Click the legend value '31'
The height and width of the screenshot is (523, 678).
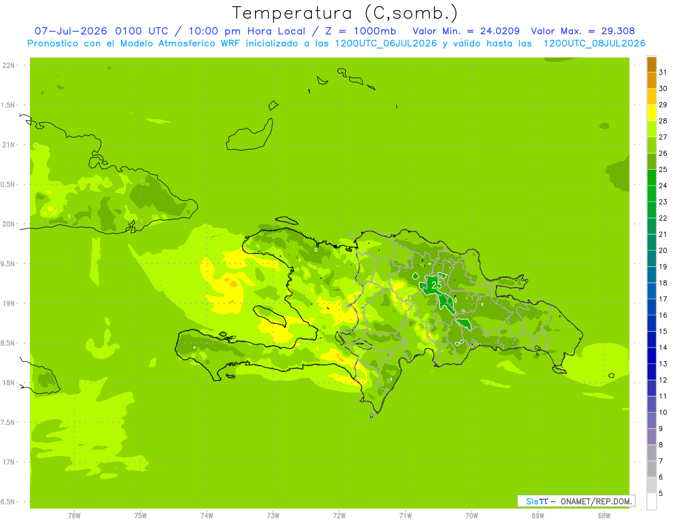tap(663, 72)
